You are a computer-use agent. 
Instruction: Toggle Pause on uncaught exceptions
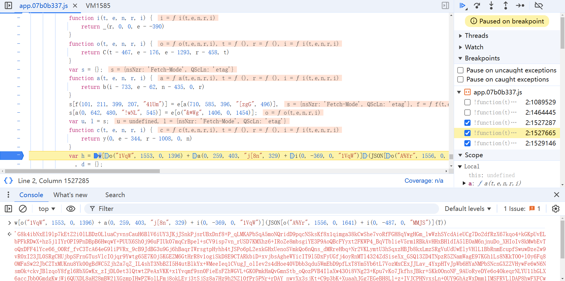point(461,70)
